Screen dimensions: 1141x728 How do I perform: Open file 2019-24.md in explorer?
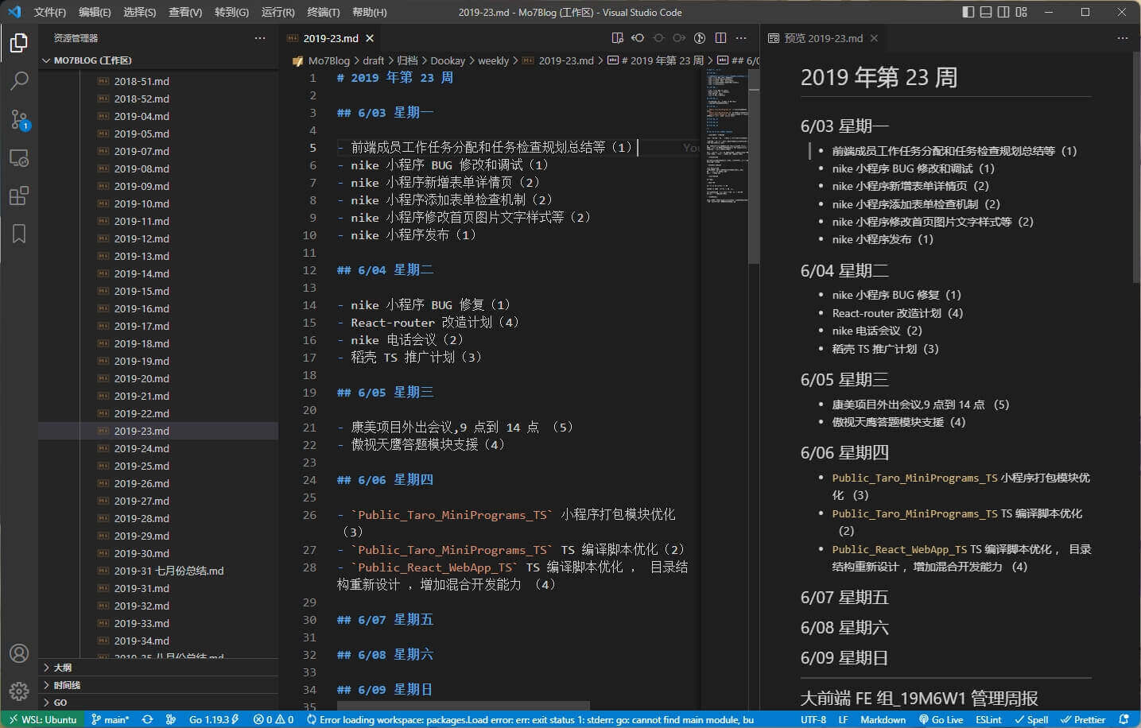click(x=158, y=448)
